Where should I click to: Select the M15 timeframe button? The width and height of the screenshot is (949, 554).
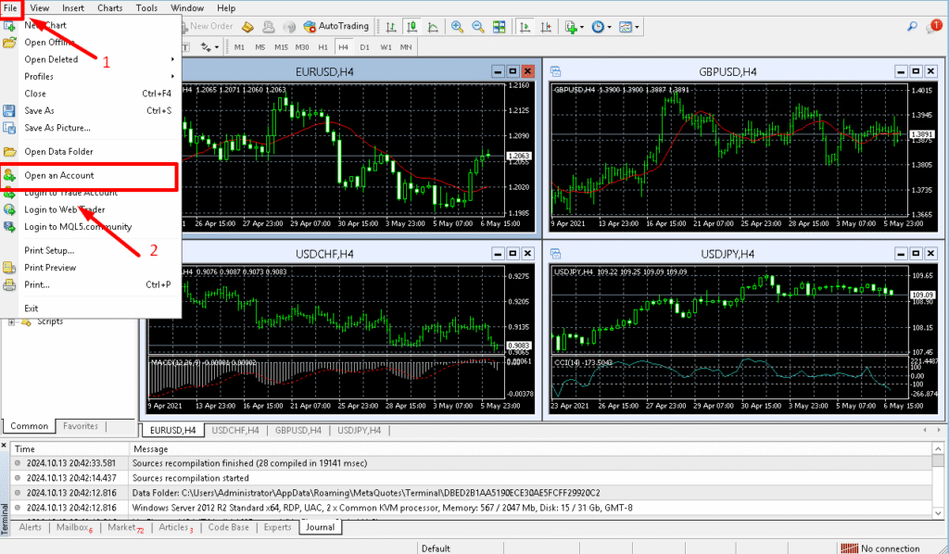[281, 46]
